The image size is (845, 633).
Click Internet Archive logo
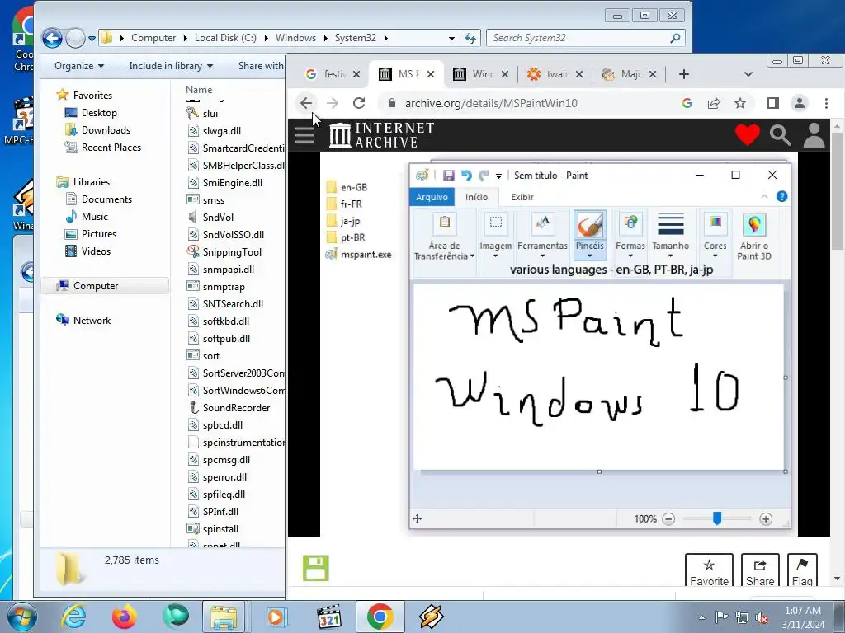click(381, 134)
